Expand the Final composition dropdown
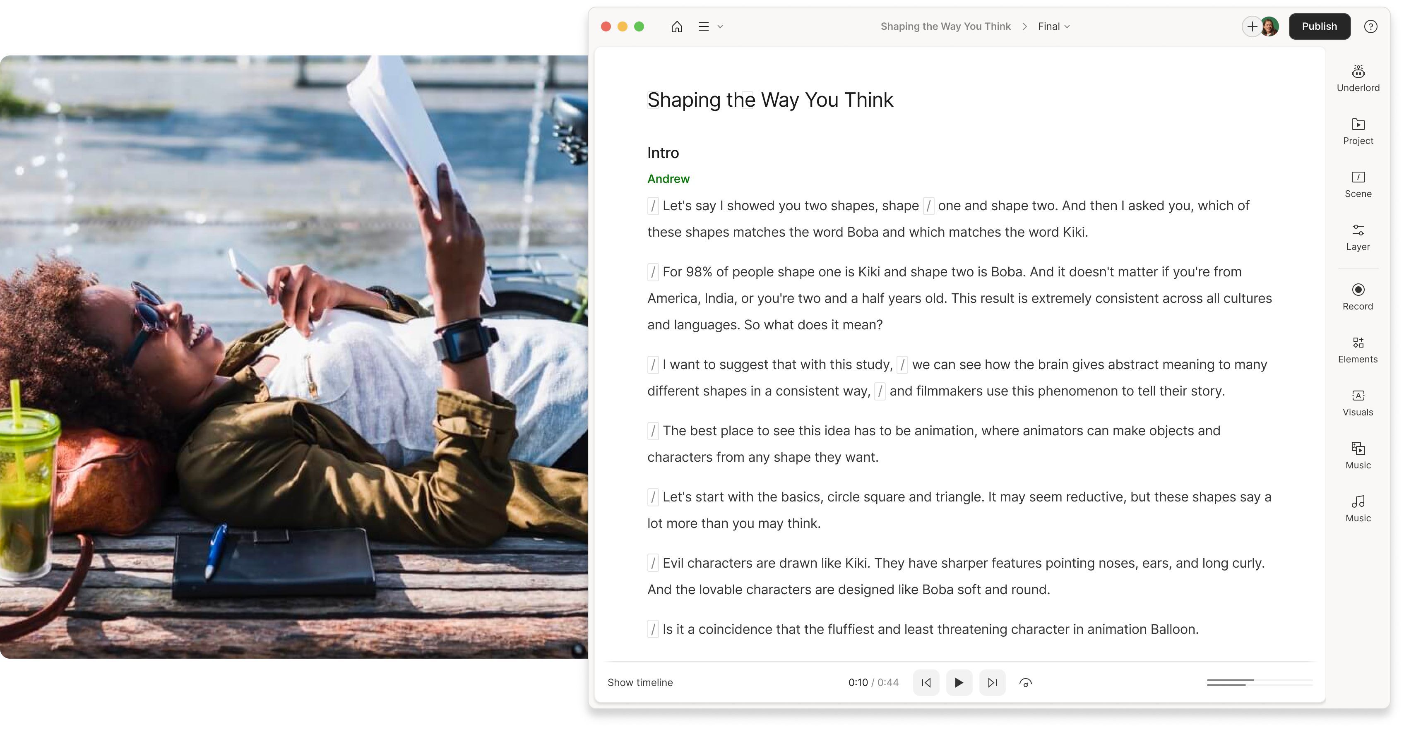 [1053, 26]
